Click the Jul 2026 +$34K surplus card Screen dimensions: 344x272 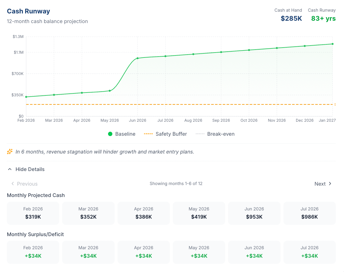309,252
